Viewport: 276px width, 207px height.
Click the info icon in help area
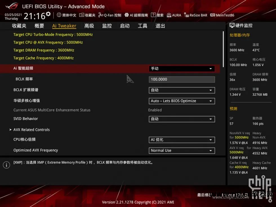coord(6,165)
